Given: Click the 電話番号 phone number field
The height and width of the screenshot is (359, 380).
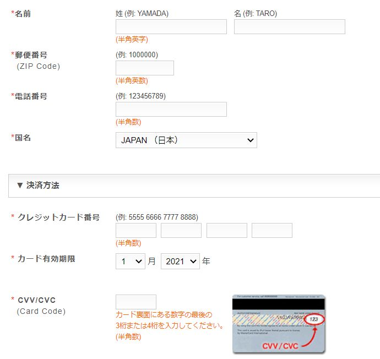Looking at the screenshot, I should 171,110.
